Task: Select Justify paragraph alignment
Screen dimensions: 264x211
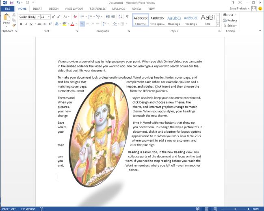Action: pos(97,24)
